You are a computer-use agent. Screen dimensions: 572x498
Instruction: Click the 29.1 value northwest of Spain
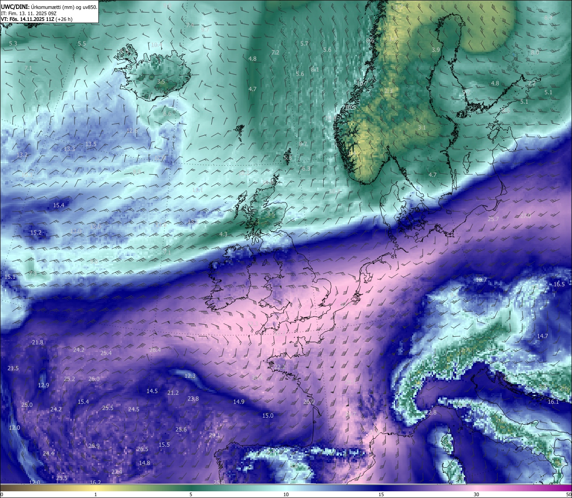click(214, 435)
